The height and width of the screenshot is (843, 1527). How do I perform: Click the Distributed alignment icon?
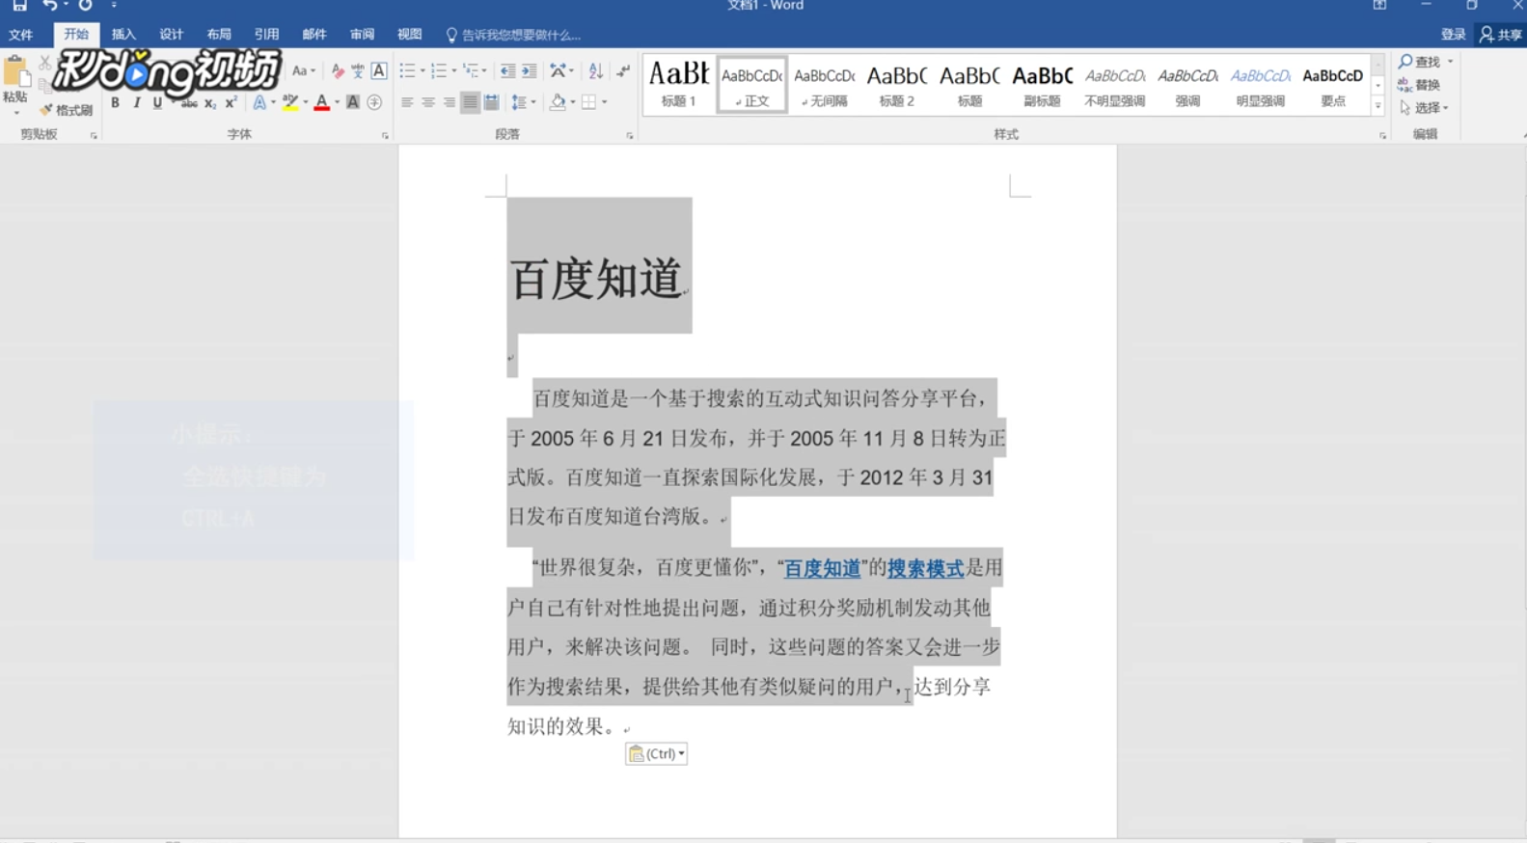click(x=491, y=102)
